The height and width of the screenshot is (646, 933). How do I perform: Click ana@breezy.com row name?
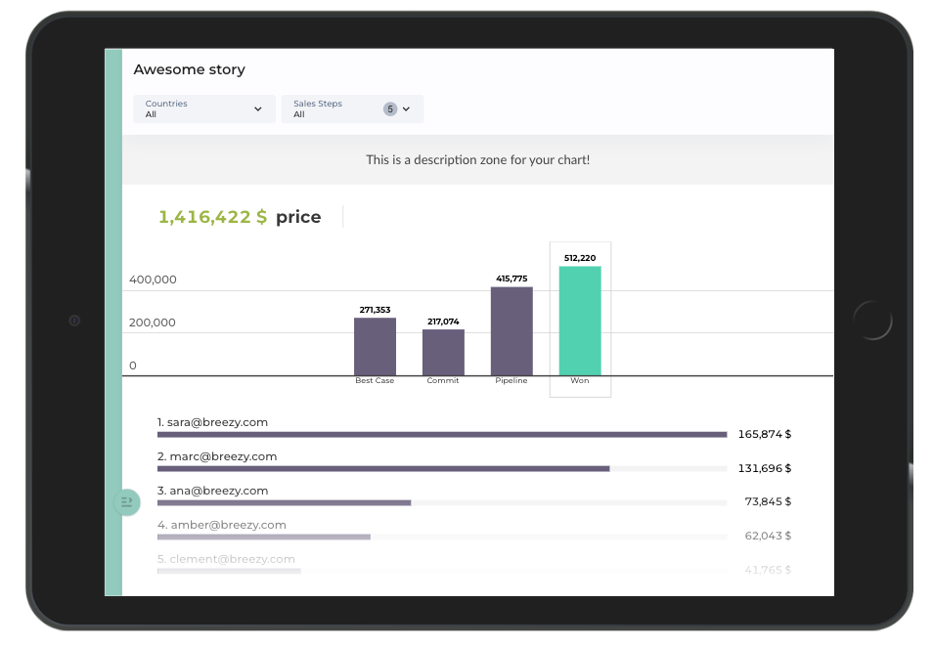(212, 491)
